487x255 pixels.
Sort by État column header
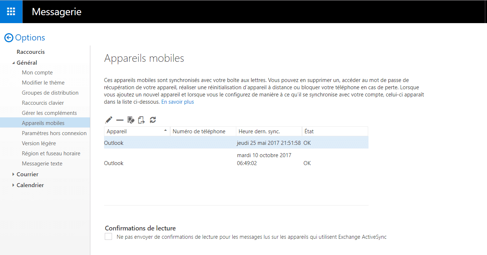[335, 131]
